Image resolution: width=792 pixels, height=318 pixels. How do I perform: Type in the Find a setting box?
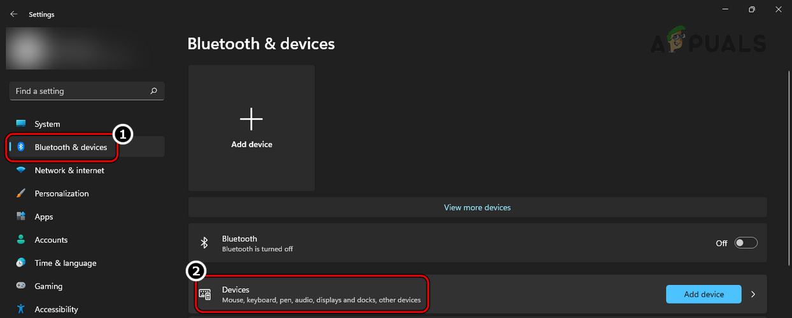pos(80,91)
